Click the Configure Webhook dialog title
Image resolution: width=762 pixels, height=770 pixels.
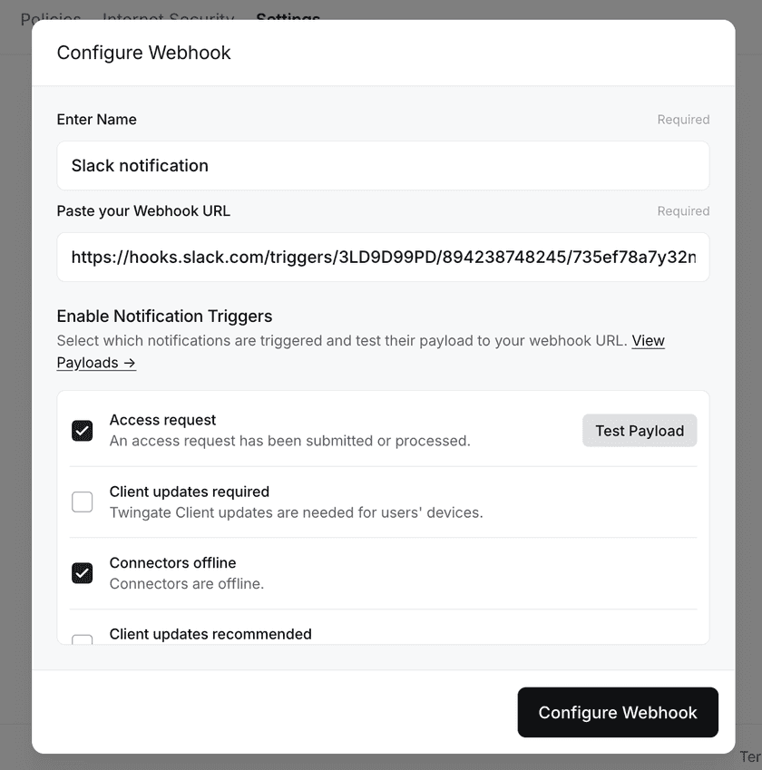pos(144,53)
